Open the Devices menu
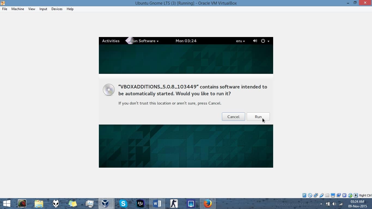 click(x=57, y=9)
